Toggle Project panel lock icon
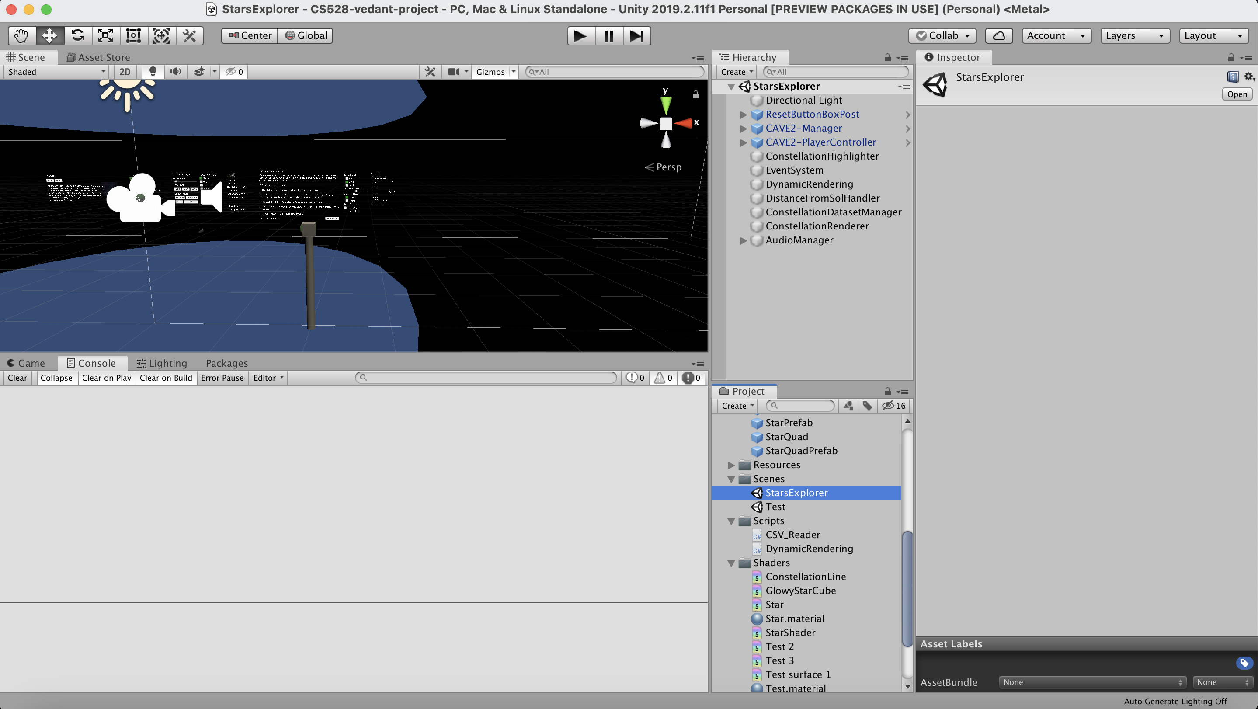This screenshot has width=1258, height=709. pos(887,392)
